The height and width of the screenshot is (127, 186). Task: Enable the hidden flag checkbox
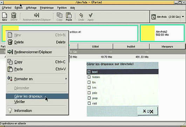coord(89,77)
